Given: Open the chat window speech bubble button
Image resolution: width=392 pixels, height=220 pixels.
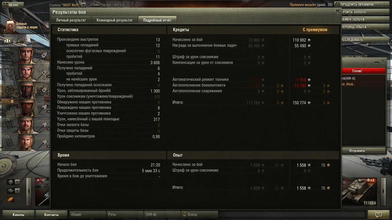Looking at the screenshot, I should pos(378,214).
